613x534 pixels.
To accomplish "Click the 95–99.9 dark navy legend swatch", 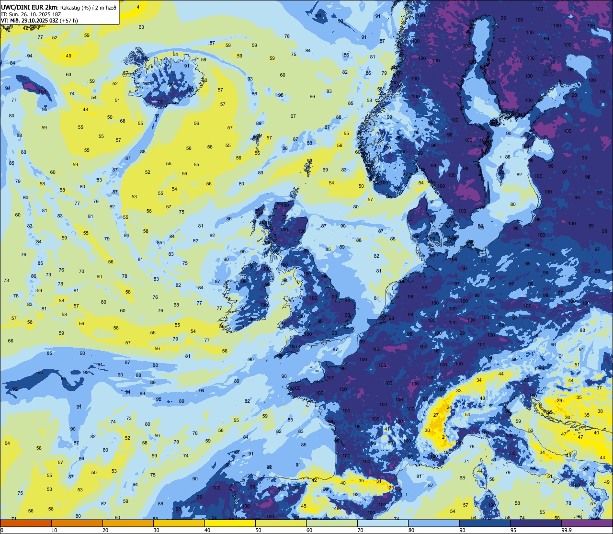I will tap(536, 523).
